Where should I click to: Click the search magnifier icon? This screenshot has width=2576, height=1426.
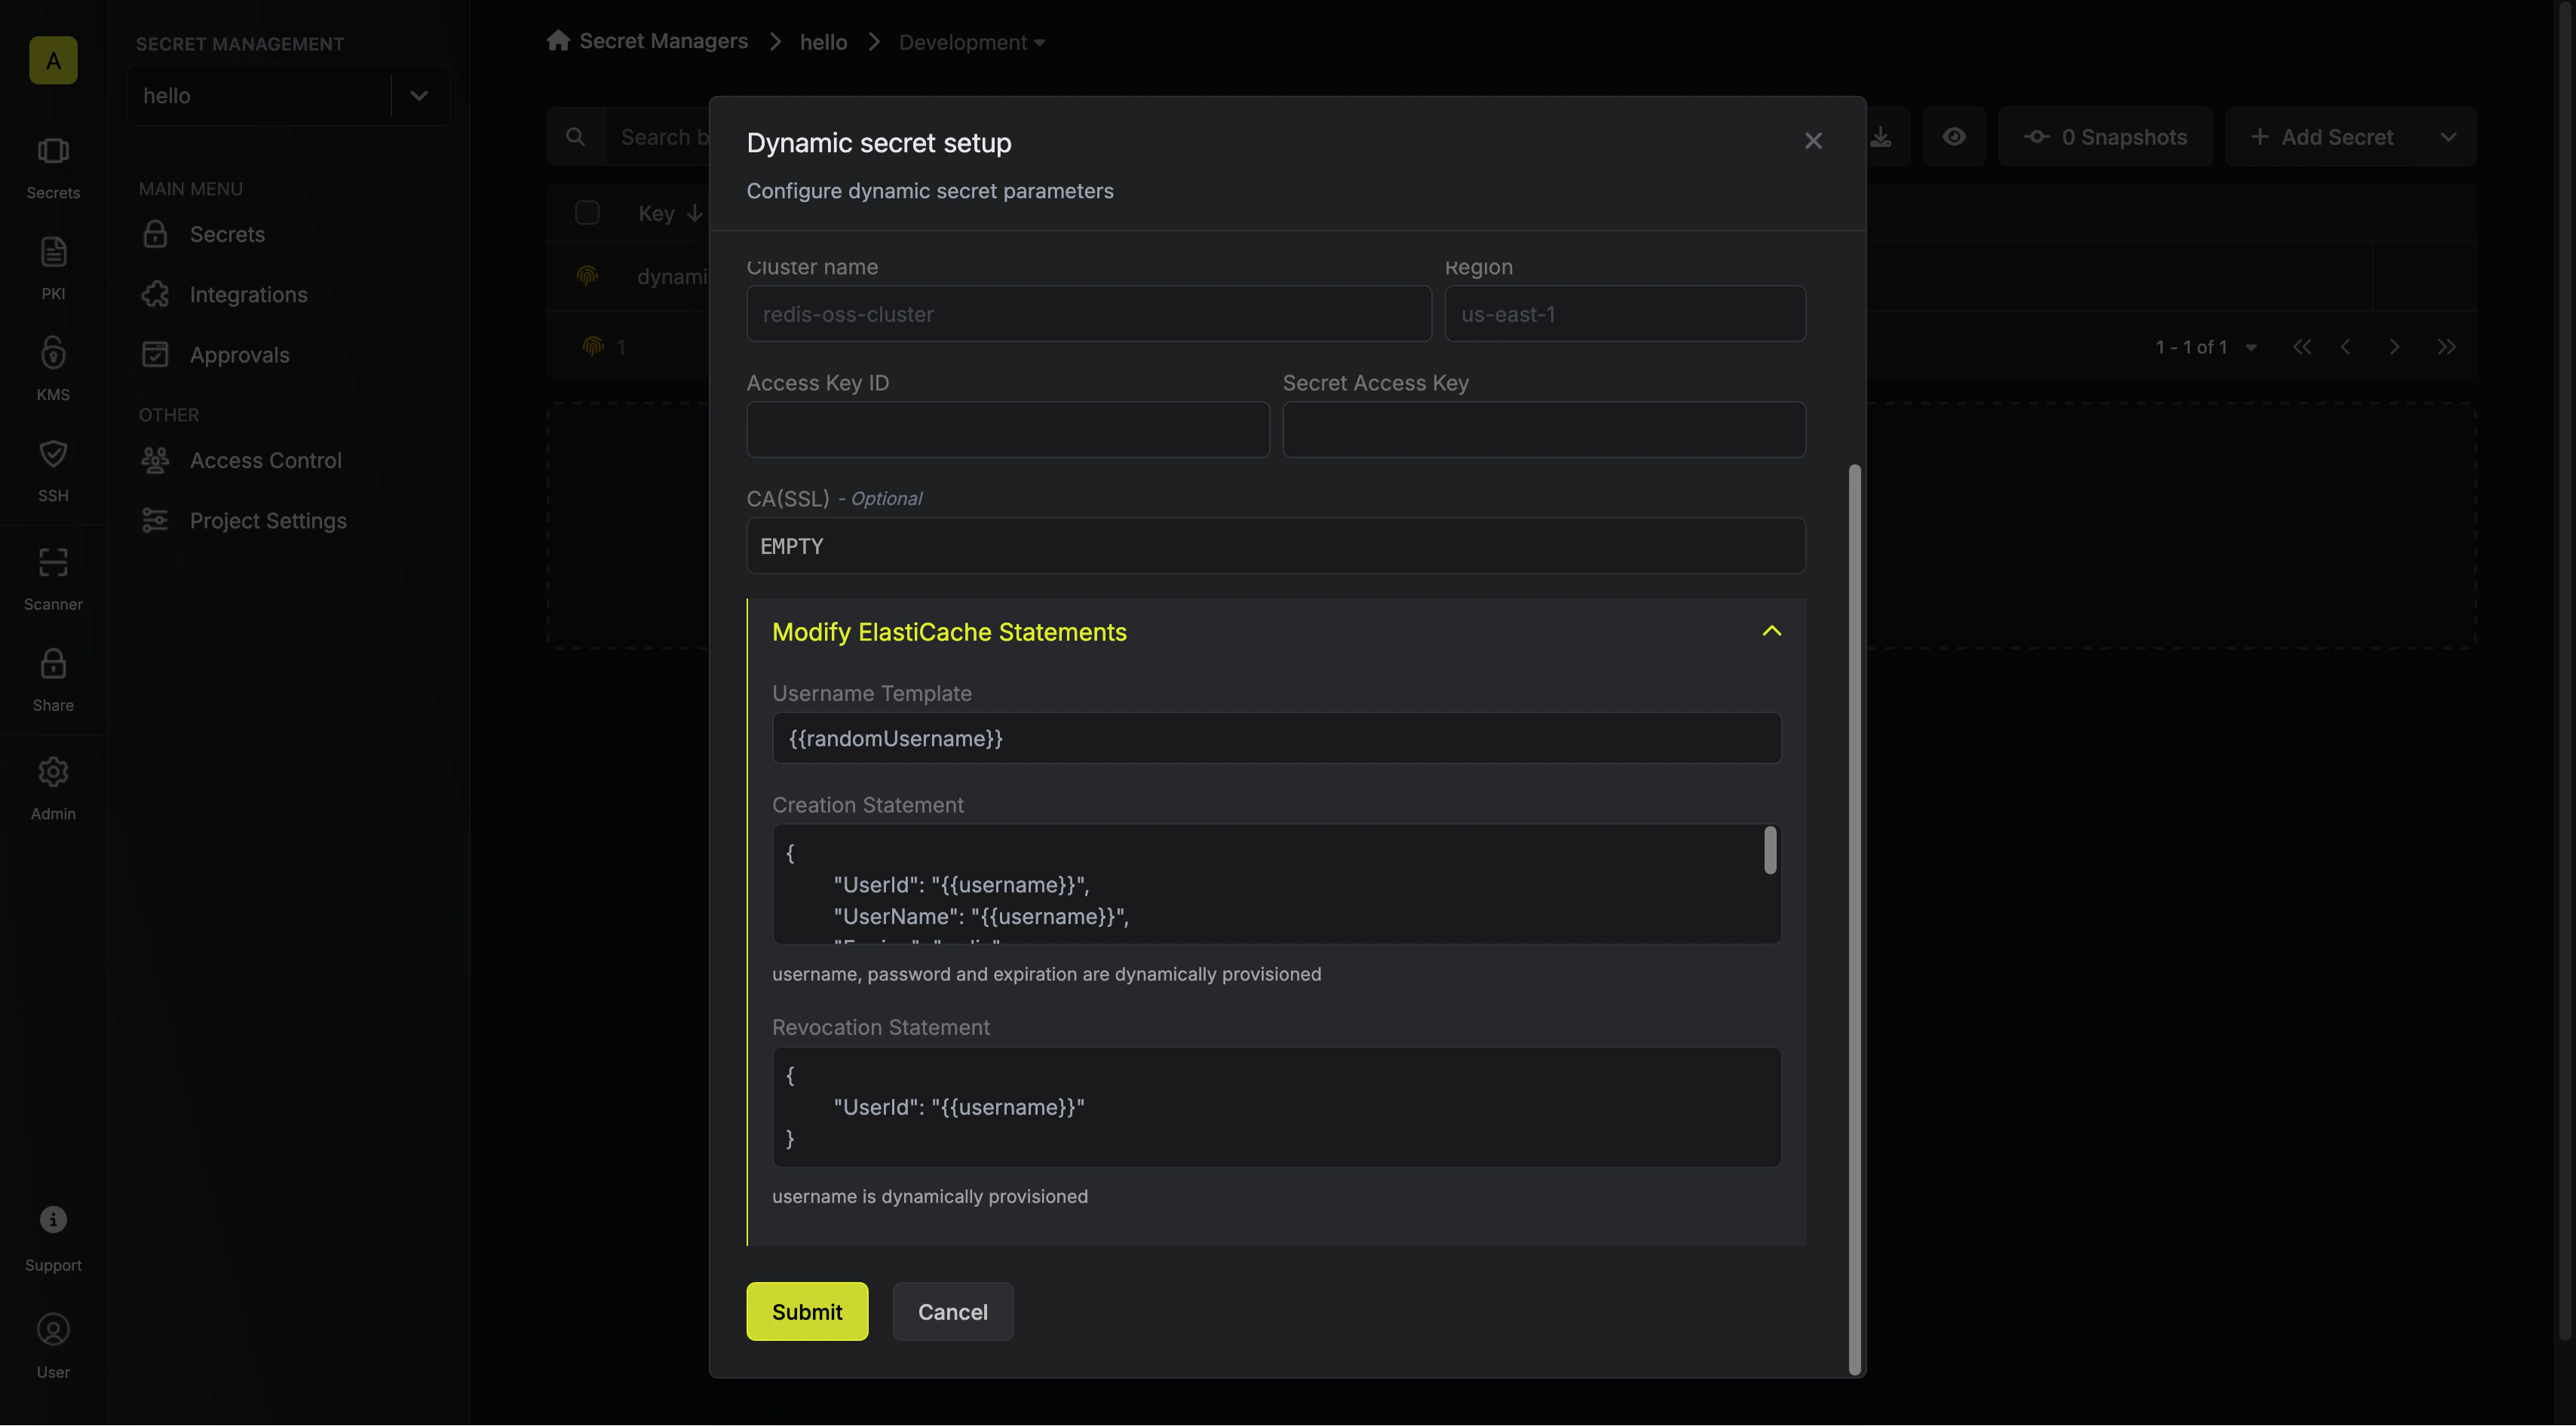click(x=575, y=137)
